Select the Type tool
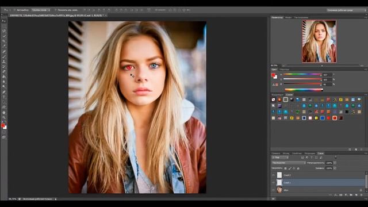 (4, 97)
